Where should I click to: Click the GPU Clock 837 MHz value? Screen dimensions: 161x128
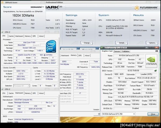click(118, 101)
